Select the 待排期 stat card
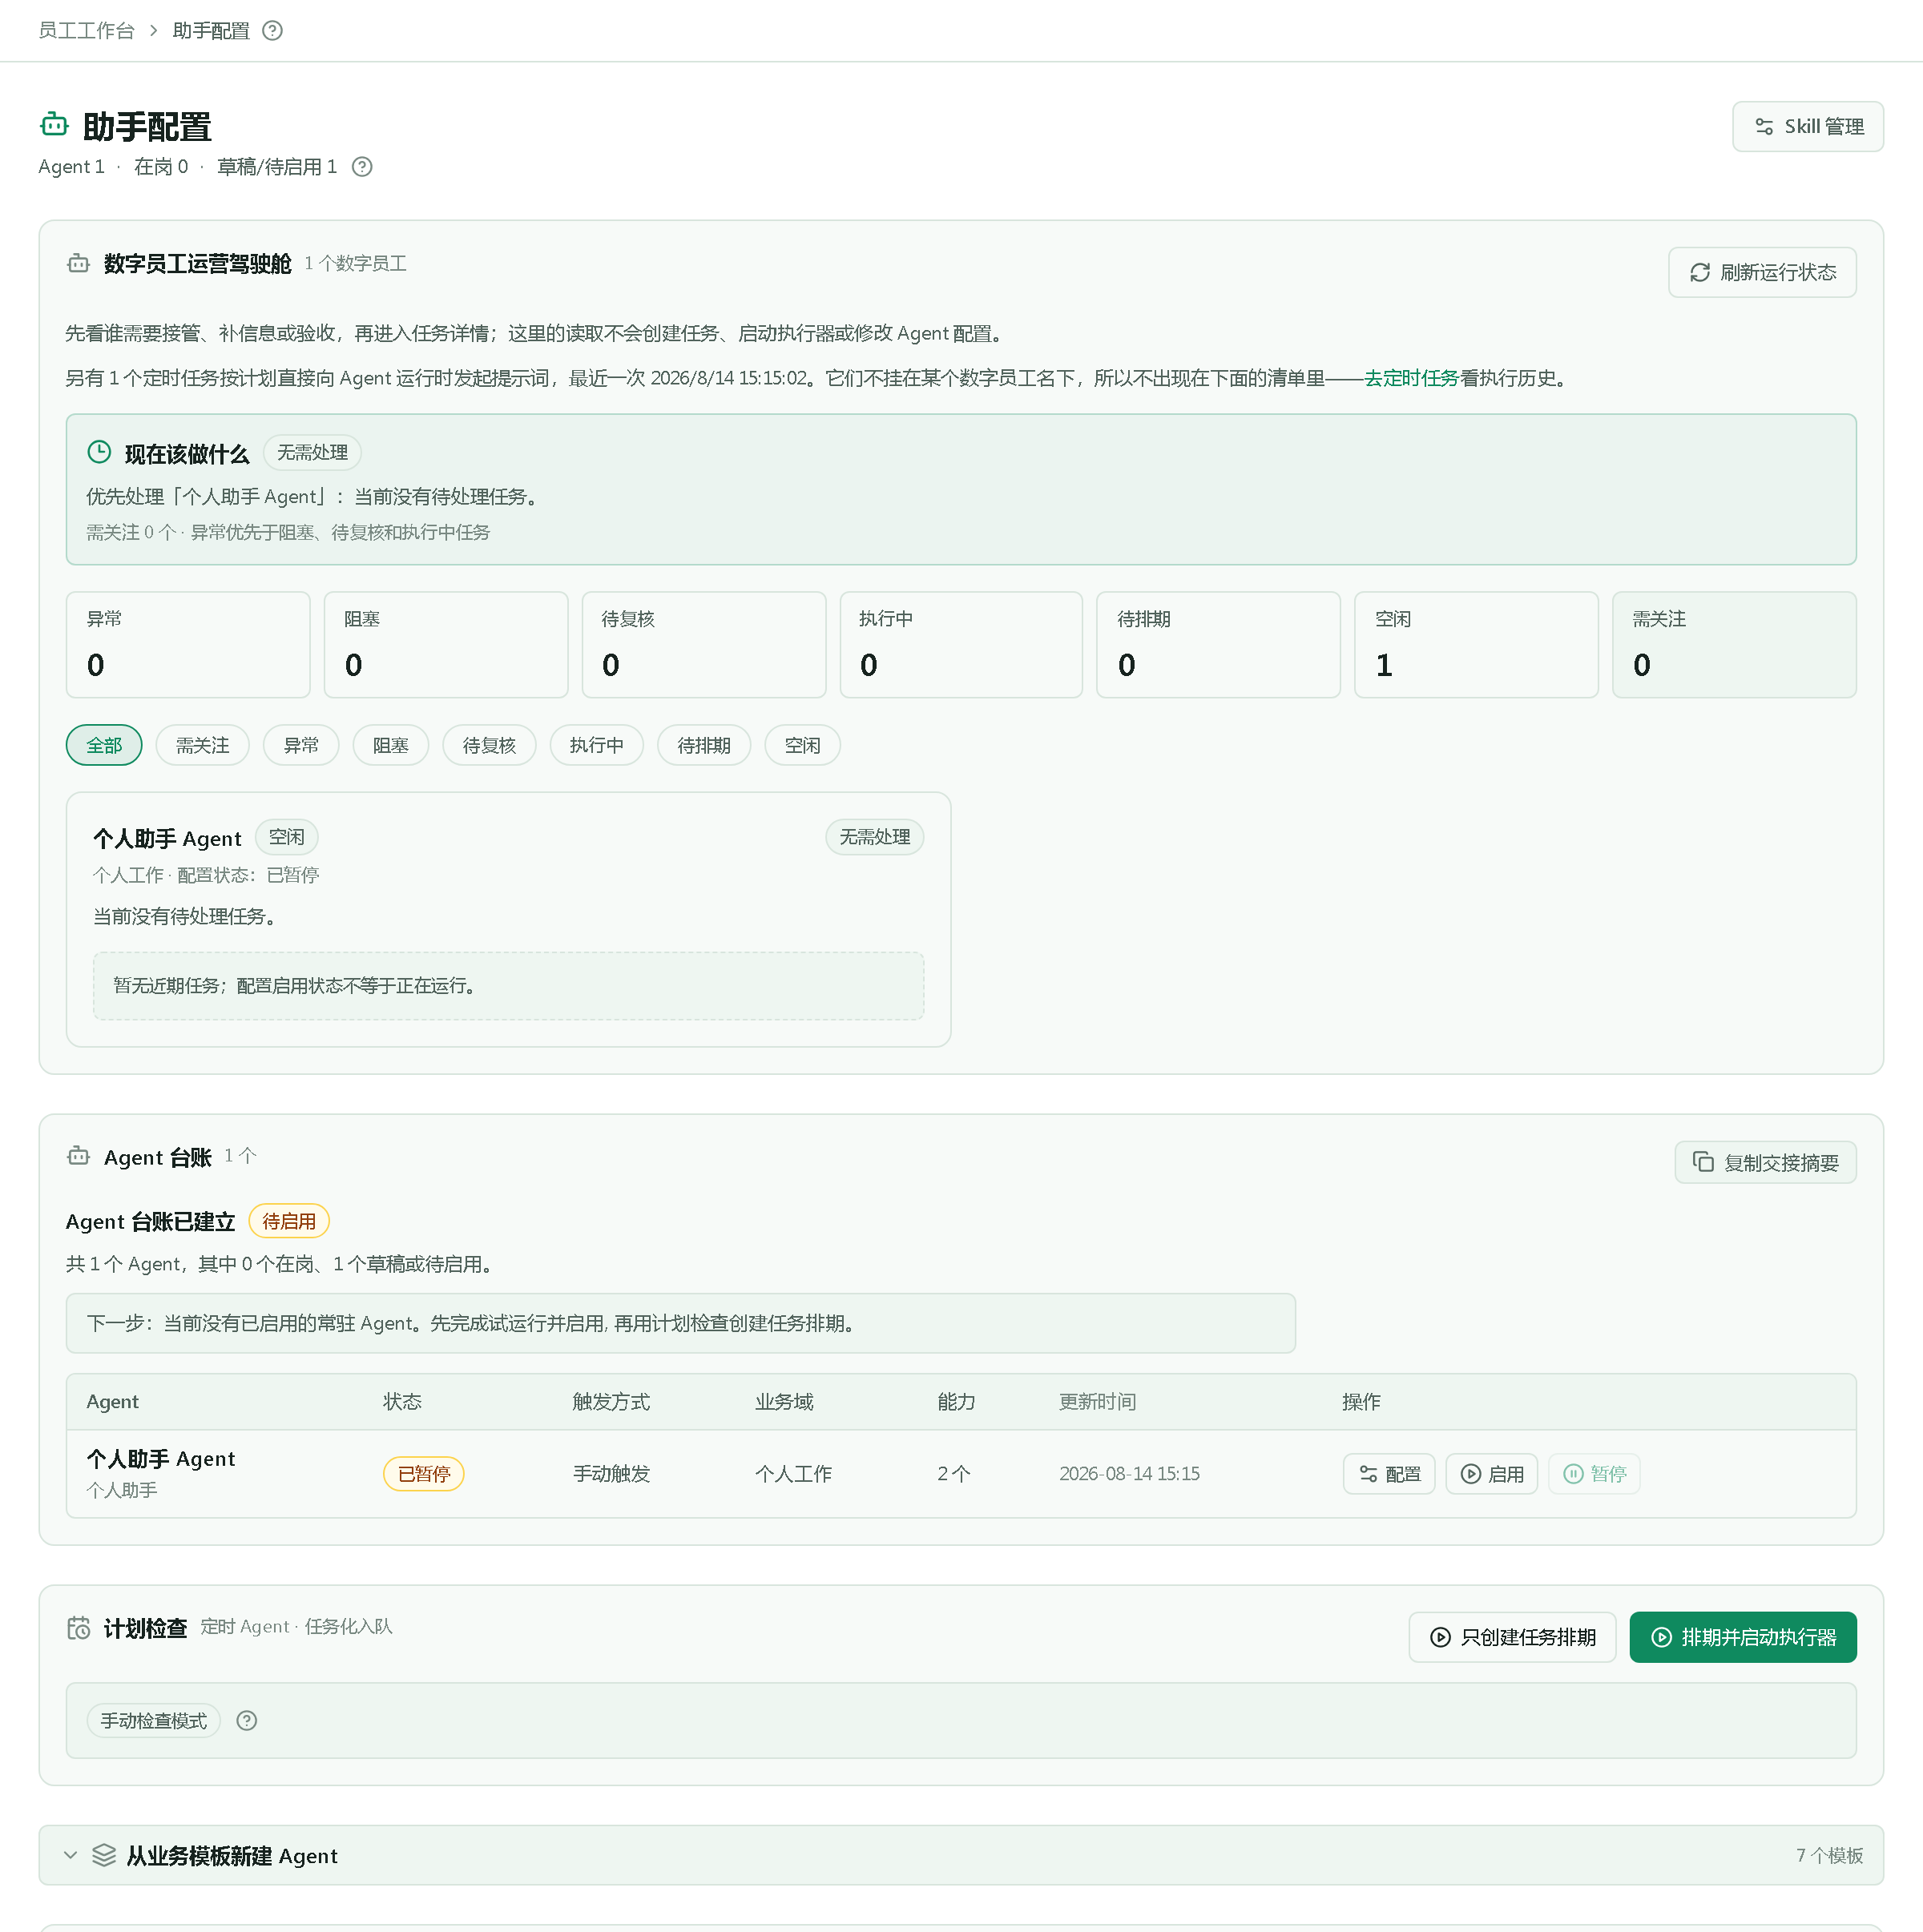Viewport: 1923px width, 1932px height. tap(1218, 645)
